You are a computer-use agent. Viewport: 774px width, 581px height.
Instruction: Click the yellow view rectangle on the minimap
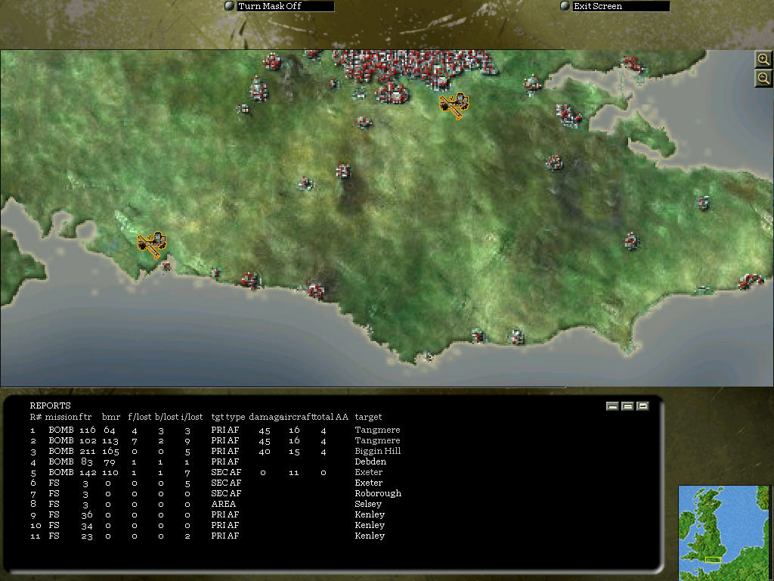(714, 560)
